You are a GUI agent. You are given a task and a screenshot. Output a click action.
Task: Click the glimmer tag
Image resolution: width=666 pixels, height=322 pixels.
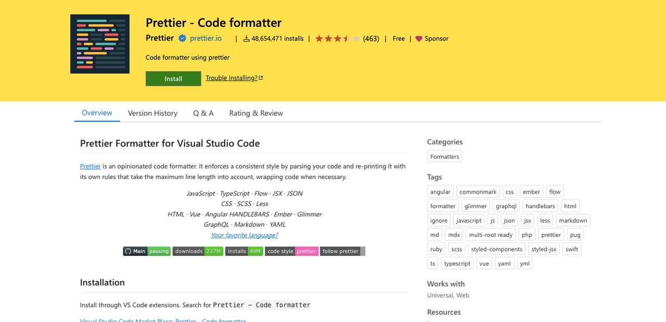476,206
